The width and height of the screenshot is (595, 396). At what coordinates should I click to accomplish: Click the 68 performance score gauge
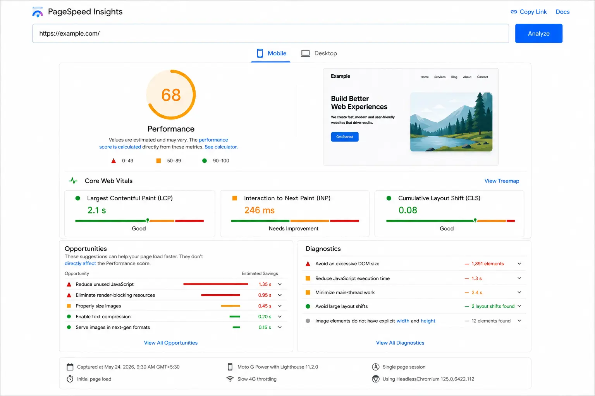tap(171, 95)
